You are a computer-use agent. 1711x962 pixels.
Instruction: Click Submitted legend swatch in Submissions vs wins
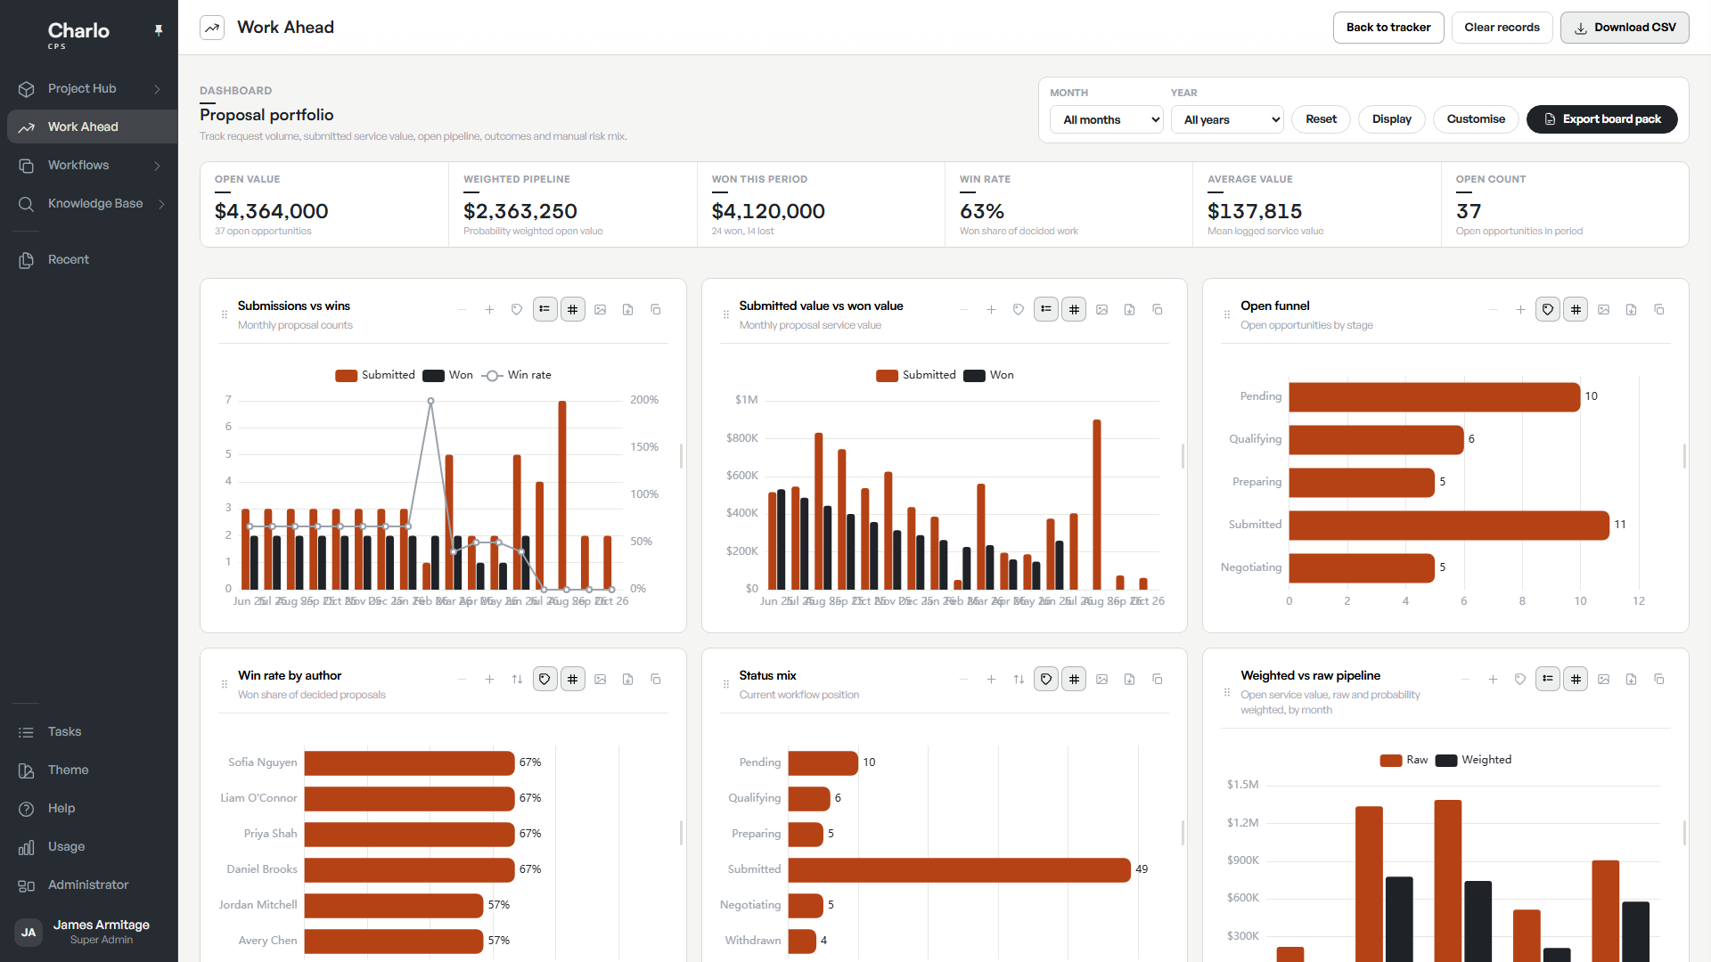[346, 376]
